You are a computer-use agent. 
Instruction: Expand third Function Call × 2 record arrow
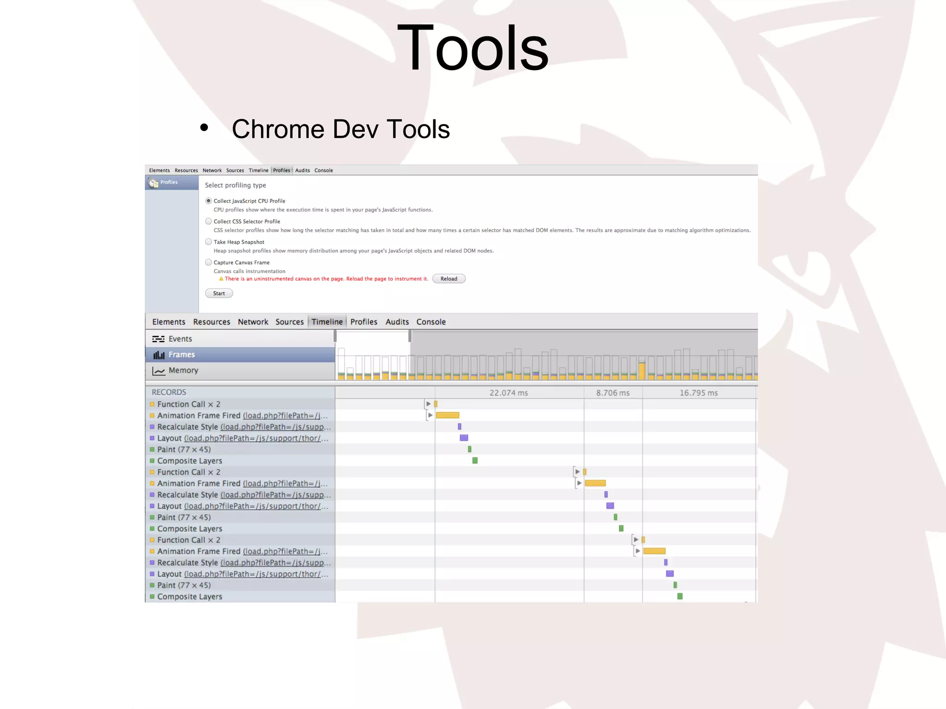(x=636, y=540)
